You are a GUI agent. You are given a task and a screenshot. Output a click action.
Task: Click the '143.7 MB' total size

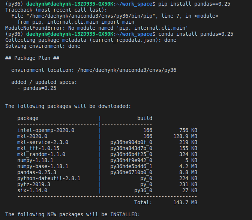pyautogui.click(x=185, y=202)
